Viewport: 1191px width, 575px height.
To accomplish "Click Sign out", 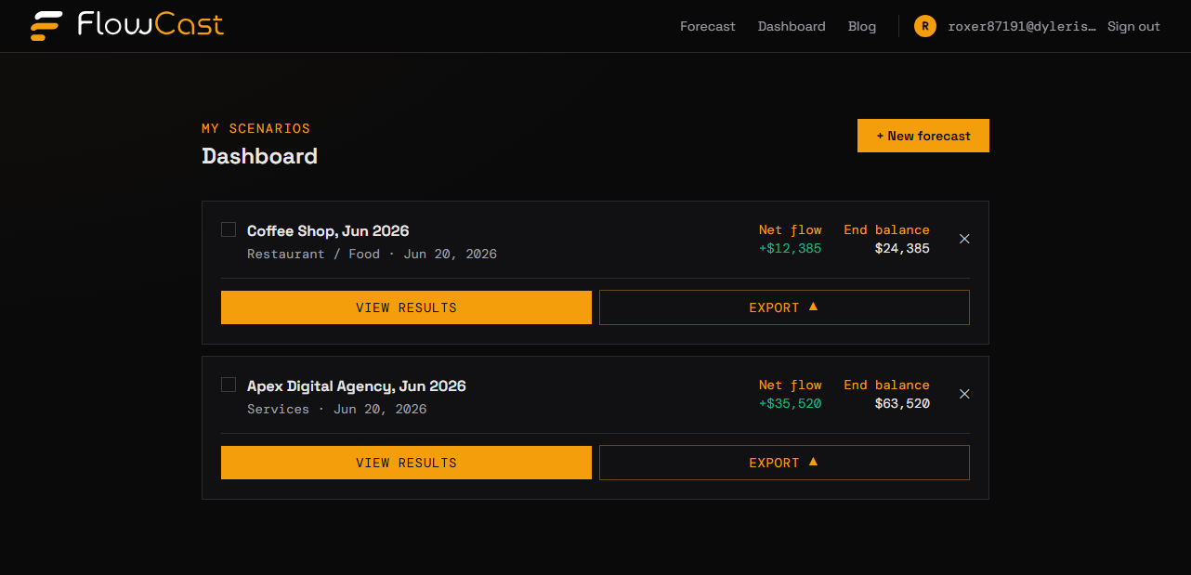I will click(1133, 26).
